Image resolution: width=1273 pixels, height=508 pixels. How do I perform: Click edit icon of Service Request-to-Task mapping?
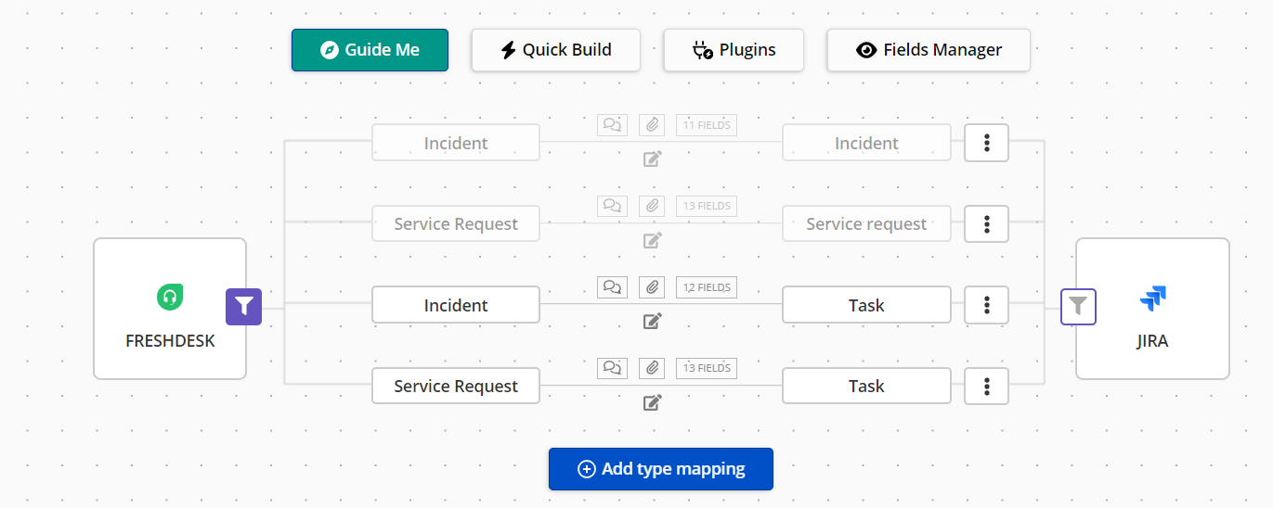point(653,402)
